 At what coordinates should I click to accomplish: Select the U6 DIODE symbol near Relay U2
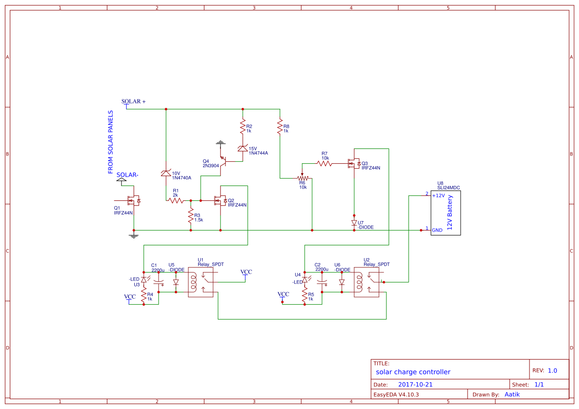click(342, 281)
